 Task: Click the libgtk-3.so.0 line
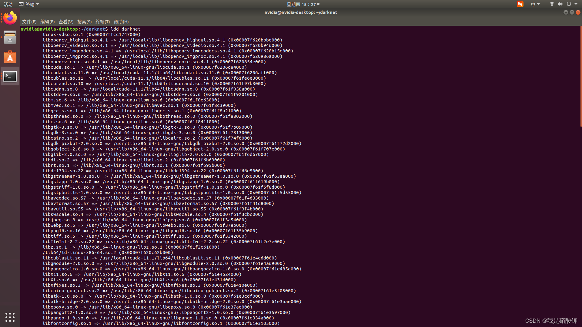click(x=147, y=127)
